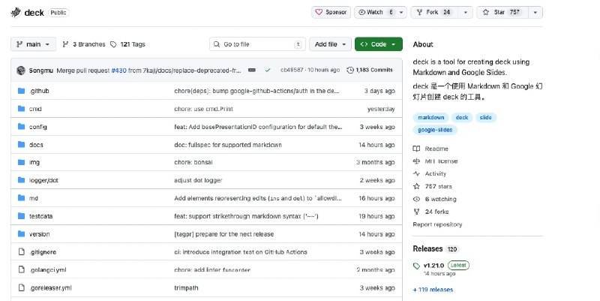Image resolution: width=600 pixels, height=301 pixels.
Task: Click the tag icon beside 121 Tags
Action: coord(113,44)
